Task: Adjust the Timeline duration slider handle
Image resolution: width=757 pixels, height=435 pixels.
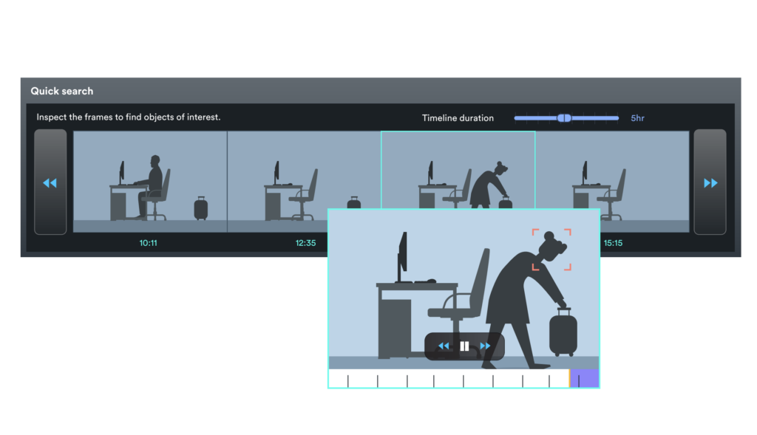Action: [564, 118]
